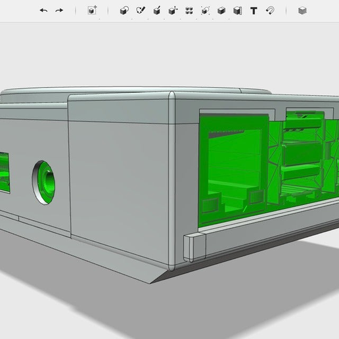339x339 pixels.
Task: Open the Construct tool
Action: point(157,11)
